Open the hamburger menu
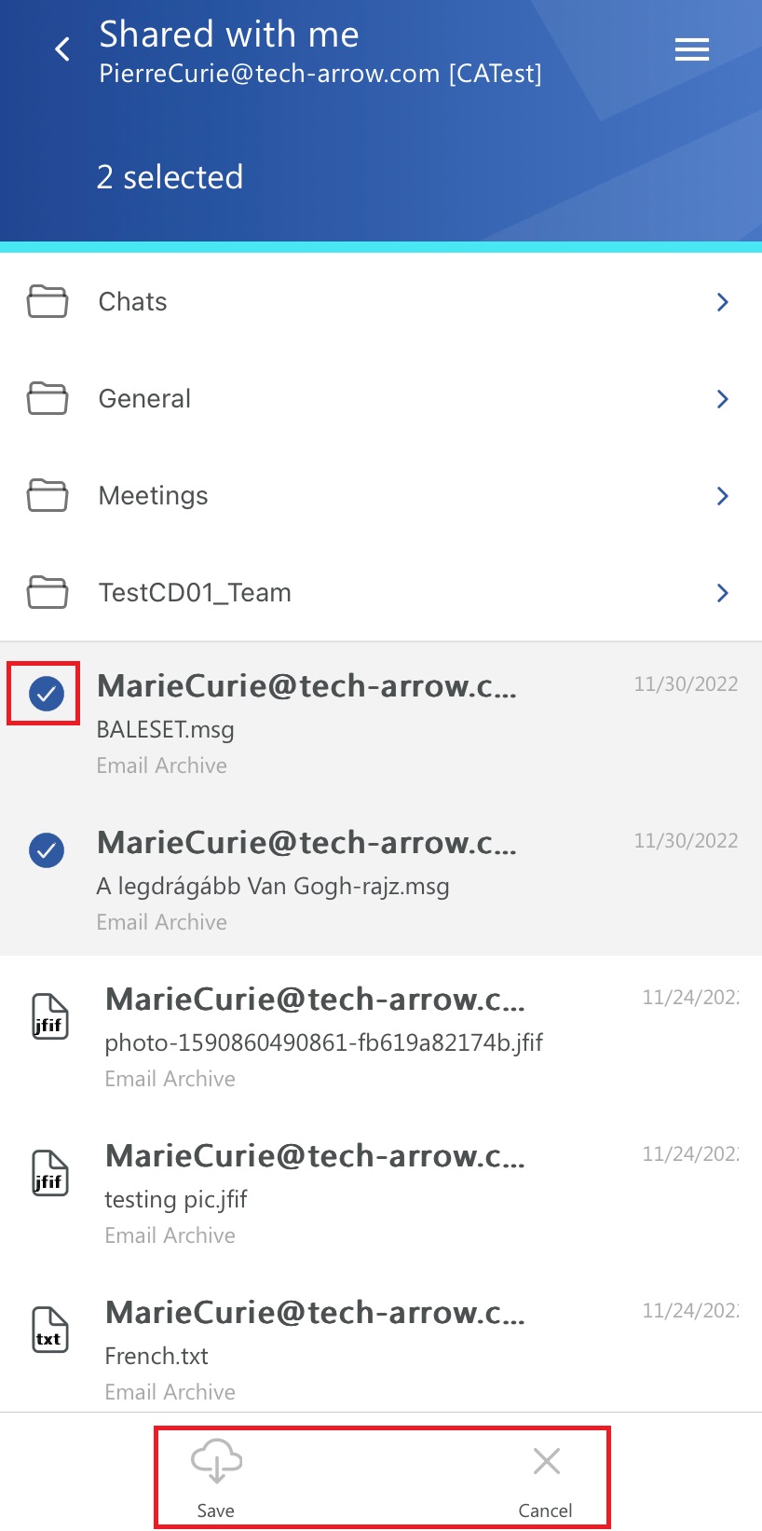The height and width of the screenshot is (1531, 762). 692,49
